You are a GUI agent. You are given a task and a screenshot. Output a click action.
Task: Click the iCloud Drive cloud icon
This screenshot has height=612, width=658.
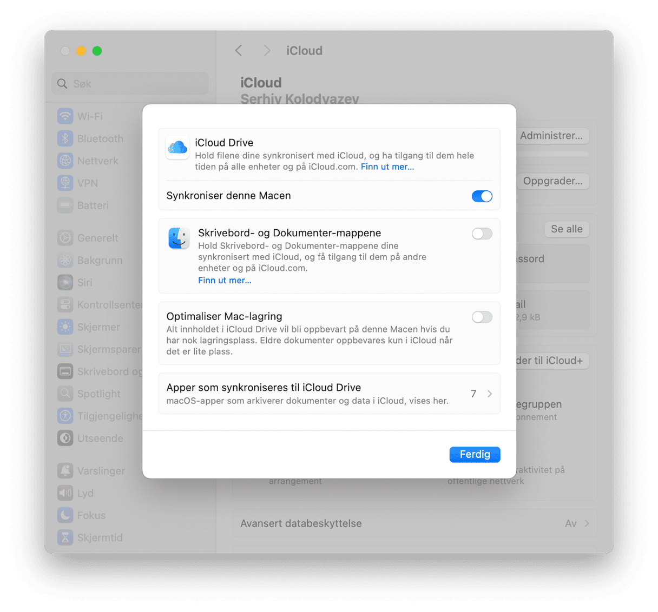177,147
